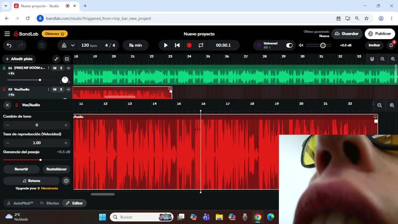This screenshot has height=224, width=398.
Task: Click the Guardar button
Action: (347, 34)
